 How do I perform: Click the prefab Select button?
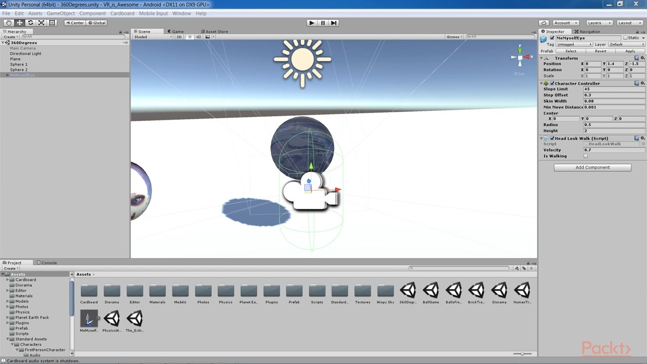pyautogui.click(x=571, y=51)
